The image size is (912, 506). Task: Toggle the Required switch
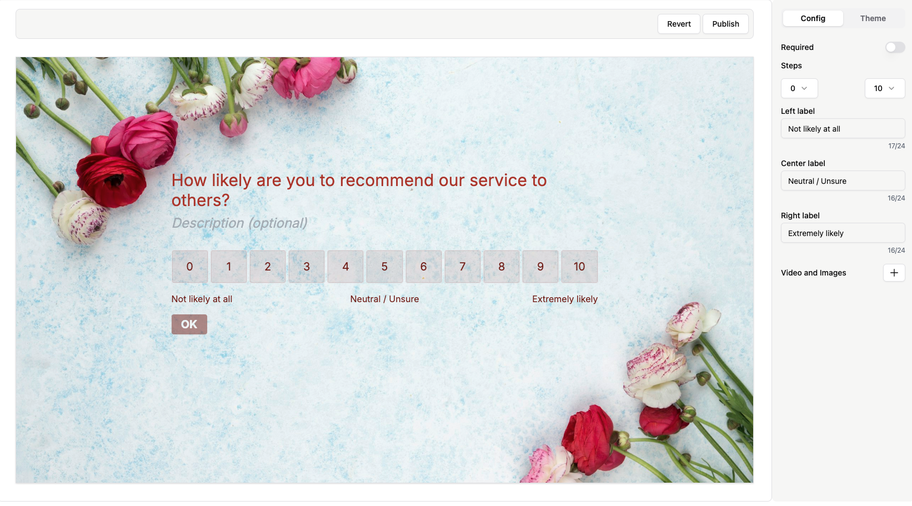pos(894,47)
